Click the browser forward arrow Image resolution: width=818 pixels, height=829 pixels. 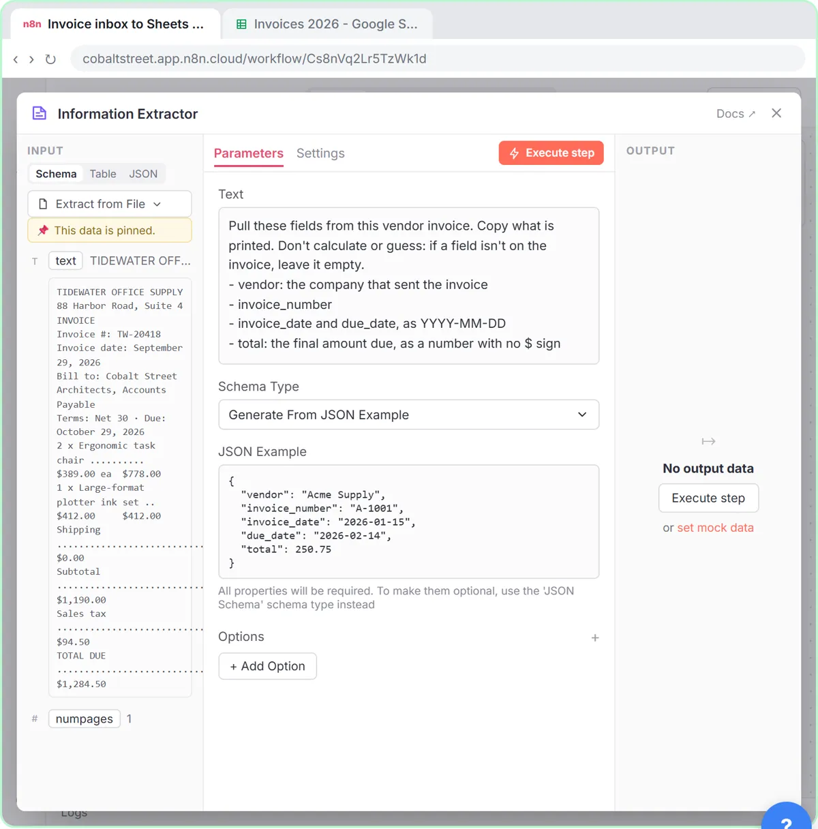[31, 59]
